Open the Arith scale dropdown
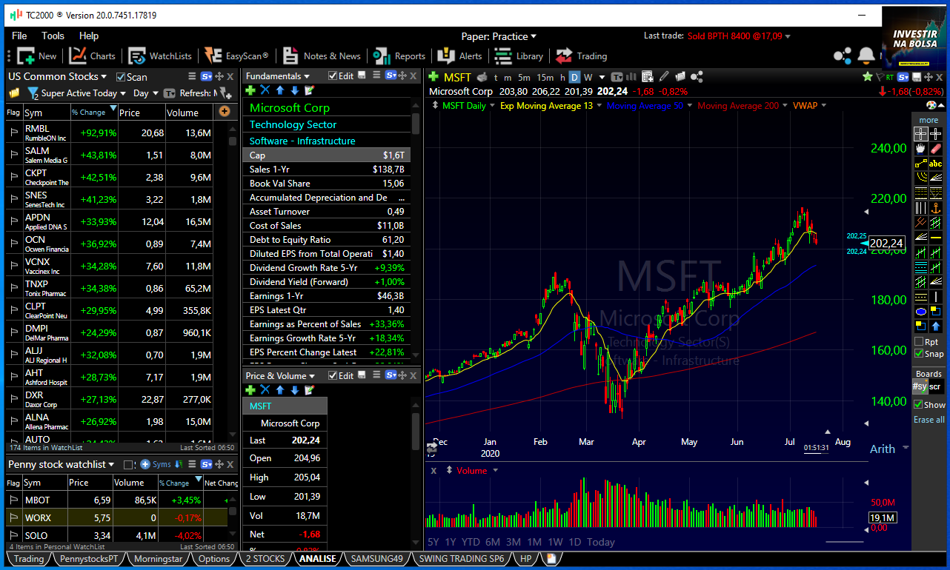This screenshot has height=570, width=950. click(888, 449)
